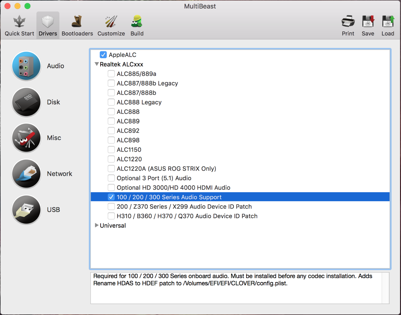The width and height of the screenshot is (401, 315).
Task: Switch to the Bootloaders tab label
Action: click(x=77, y=34)
